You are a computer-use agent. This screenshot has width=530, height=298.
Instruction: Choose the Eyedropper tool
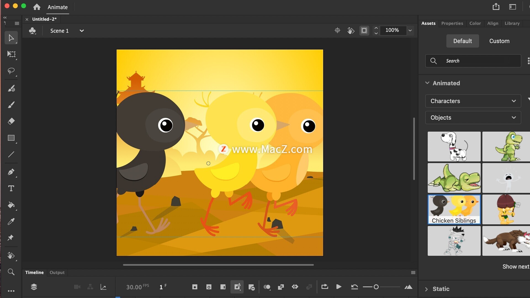click(x=11, y=222)
